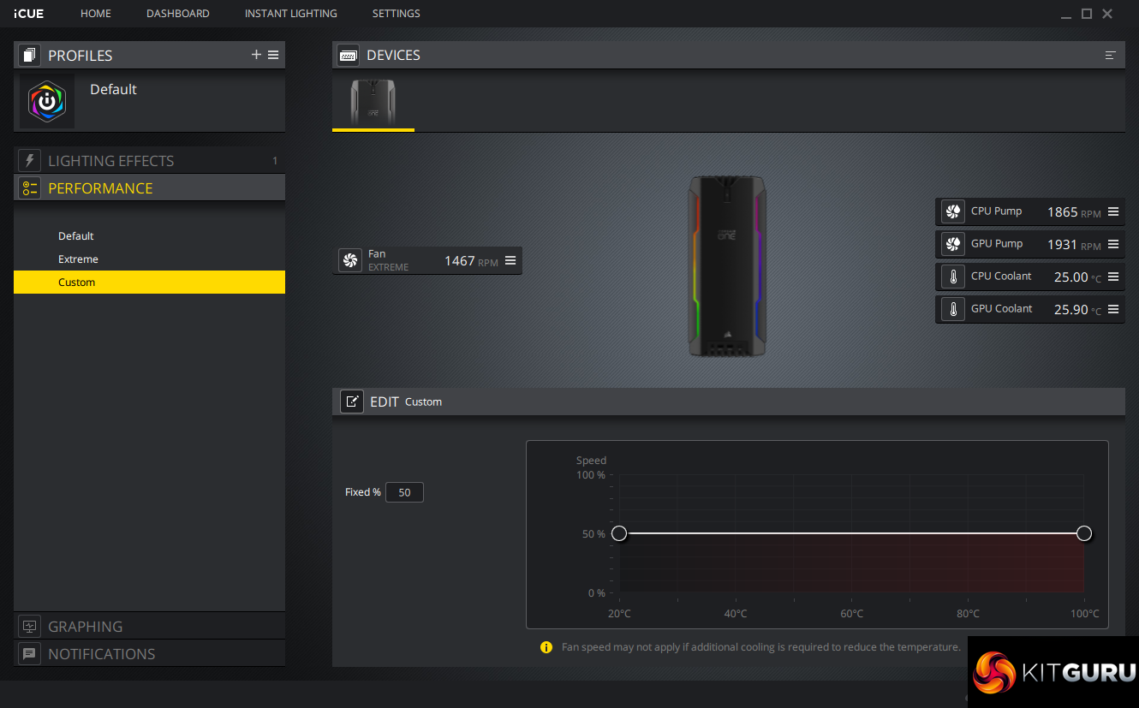
Task: Expand the GPU Coolant options menu
Action: coord(1113,309)
